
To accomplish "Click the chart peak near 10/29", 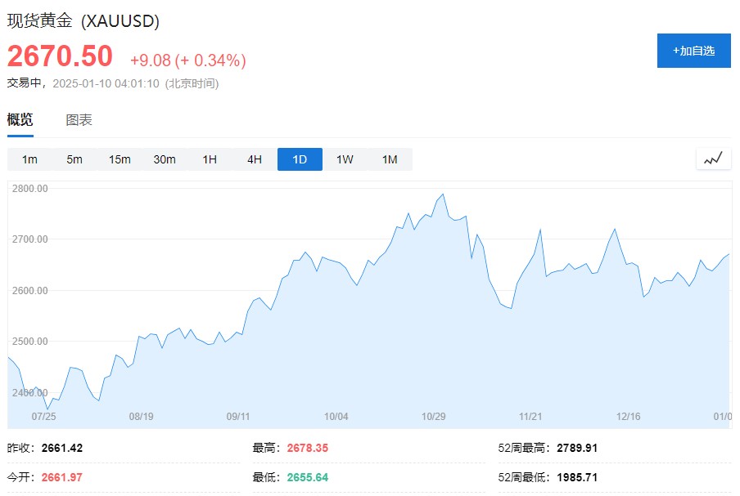I will [443, 194].
